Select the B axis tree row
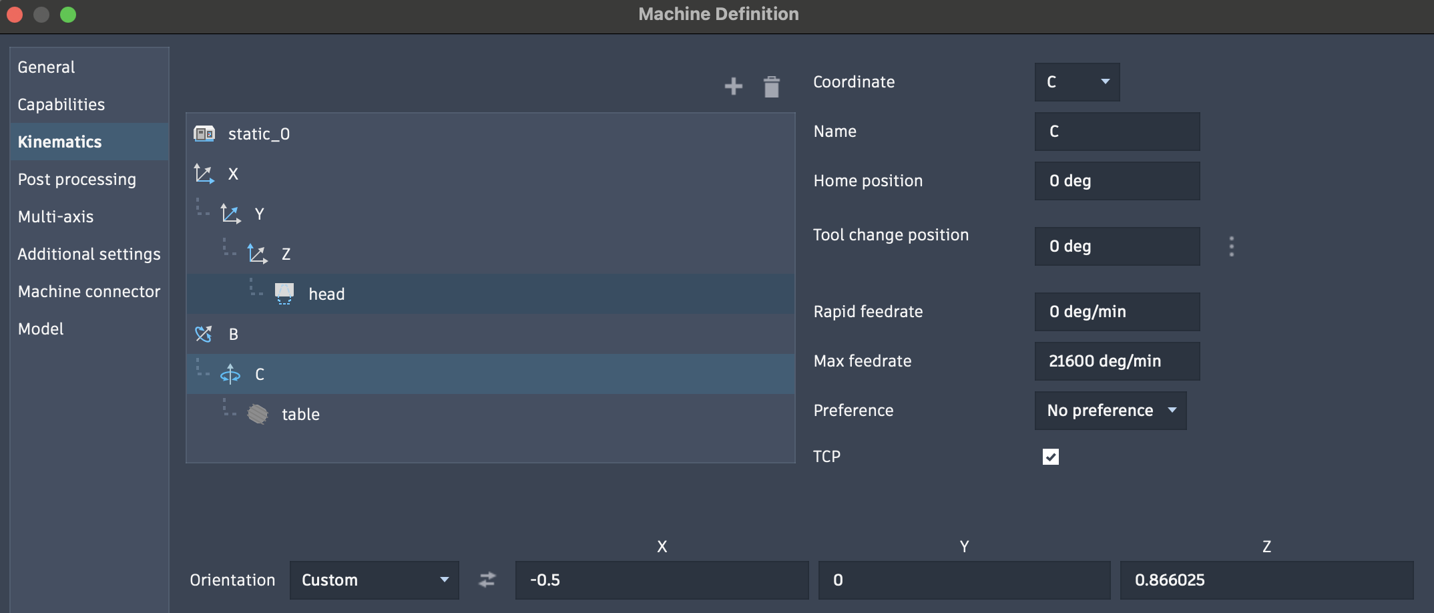 click(491, 334)
